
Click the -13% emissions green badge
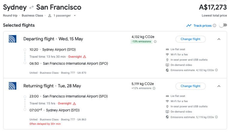pos(142,42)
